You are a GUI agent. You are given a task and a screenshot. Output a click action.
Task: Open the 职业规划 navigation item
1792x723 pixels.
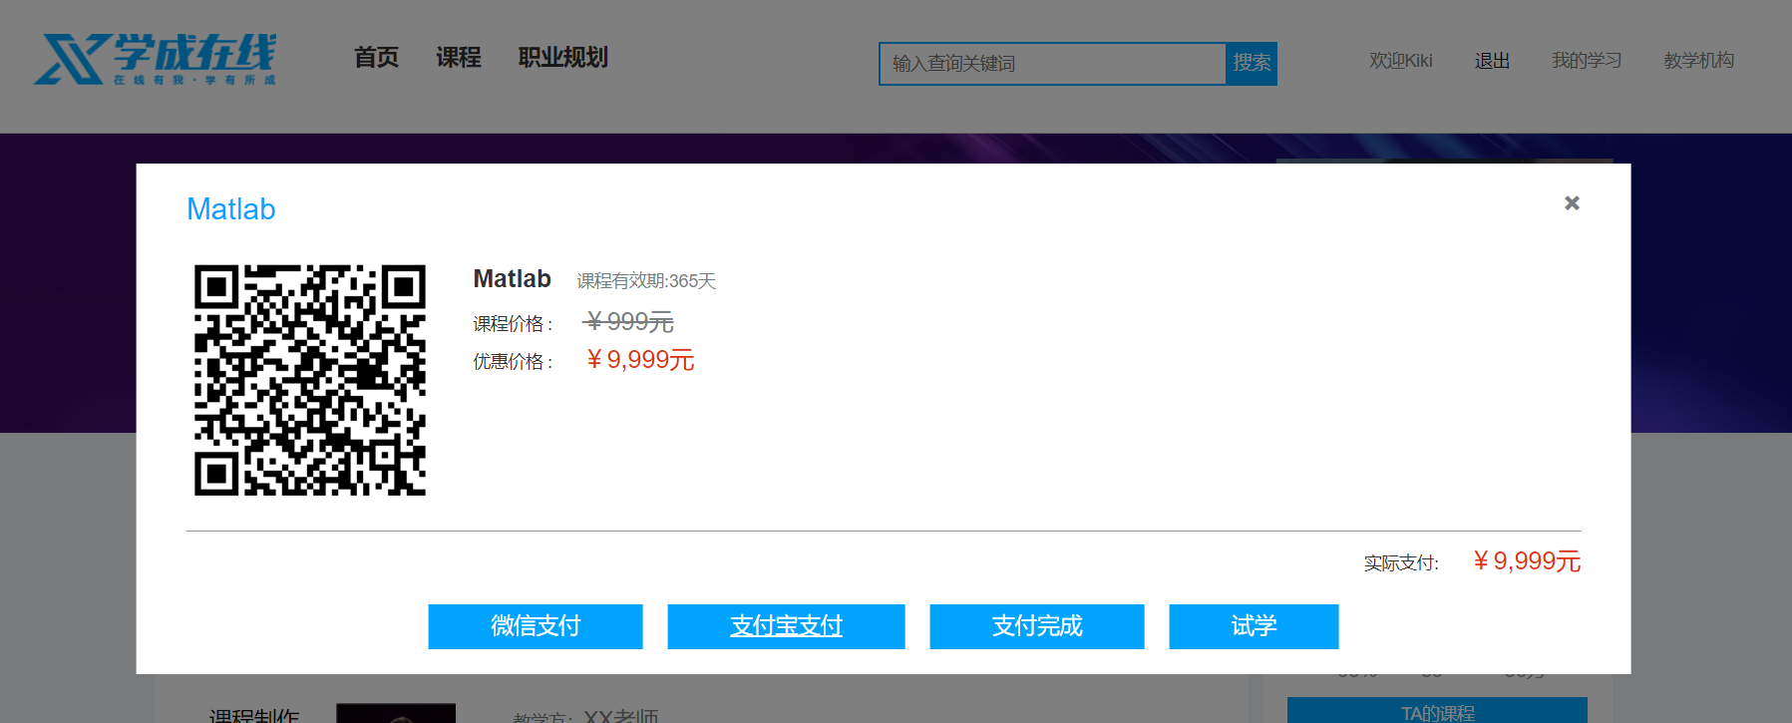coord(562,58)
